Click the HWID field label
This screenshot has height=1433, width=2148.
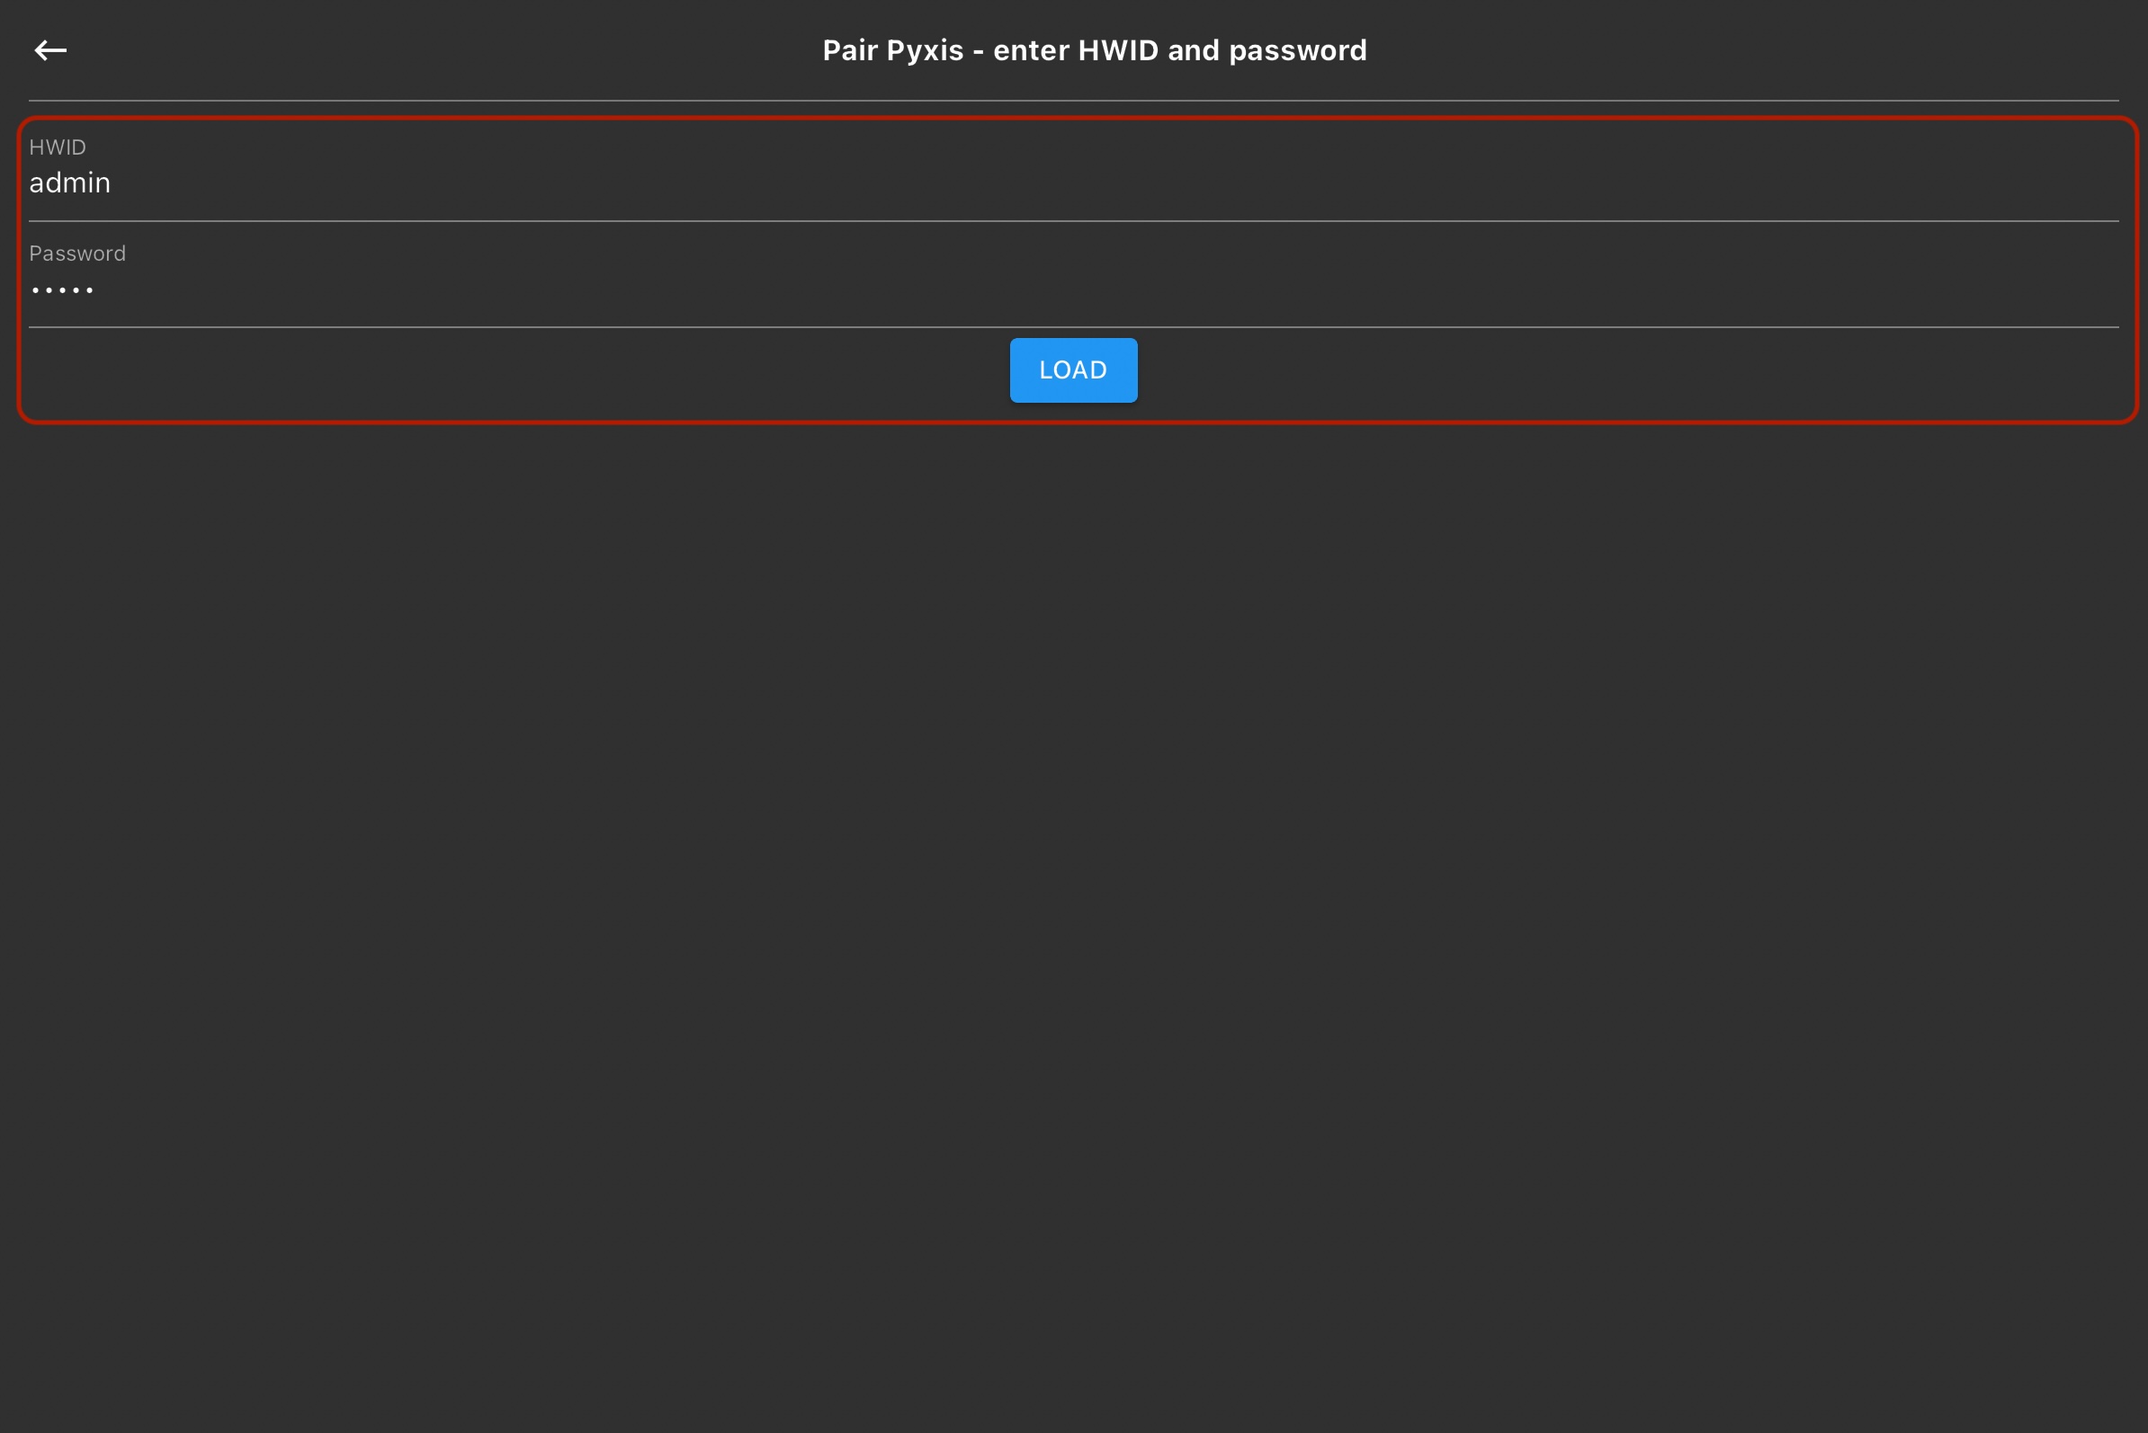tap(57, 147)
